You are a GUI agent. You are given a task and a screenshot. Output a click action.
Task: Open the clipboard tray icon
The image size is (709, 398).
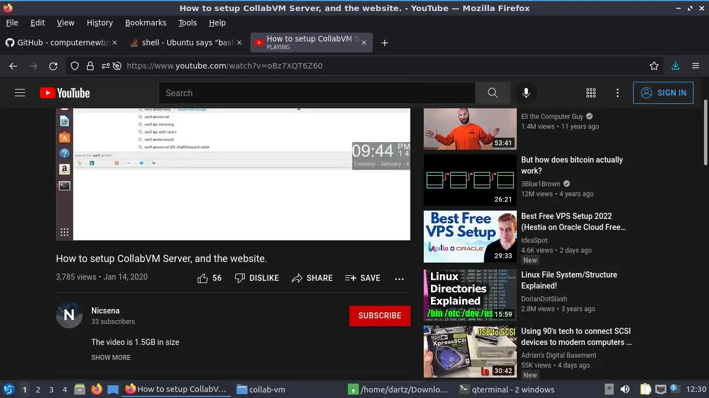coord(646,389)
